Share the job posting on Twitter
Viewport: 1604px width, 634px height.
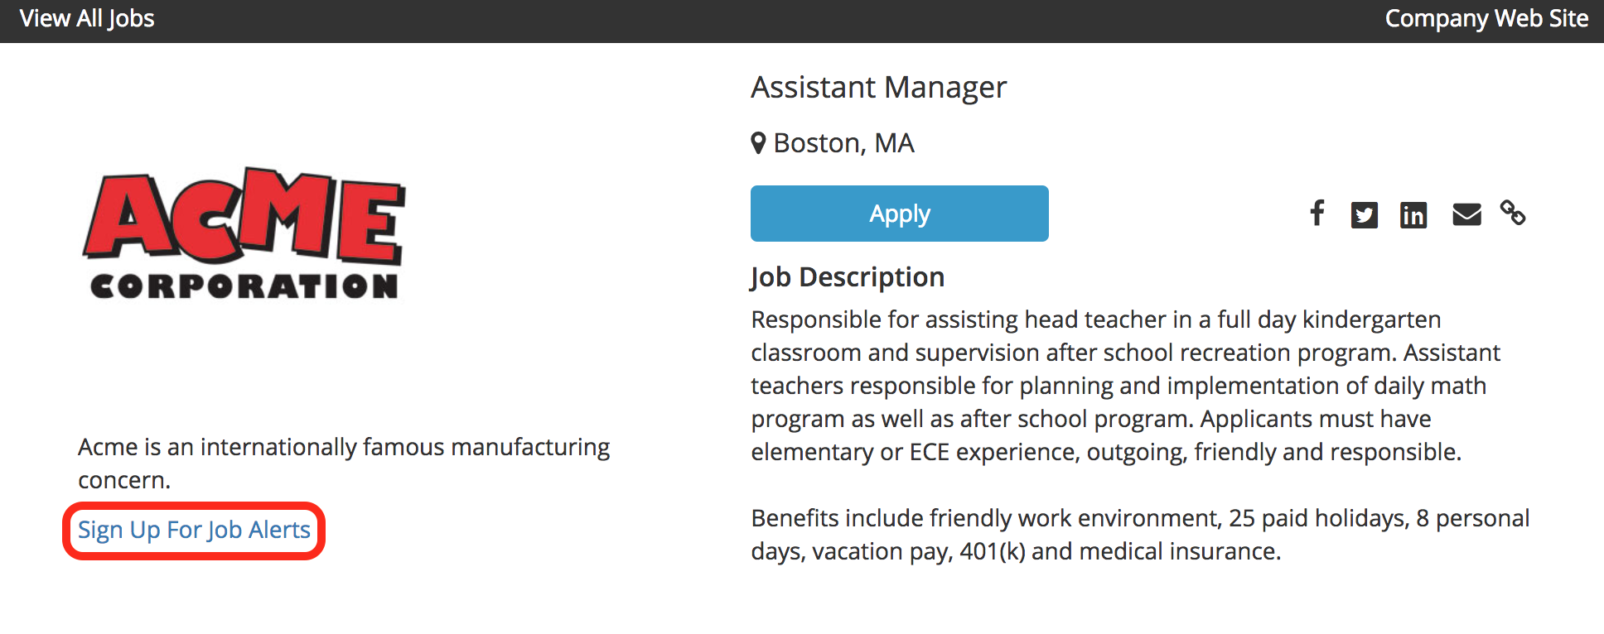pyautogui.click(x=1365, y=214)
